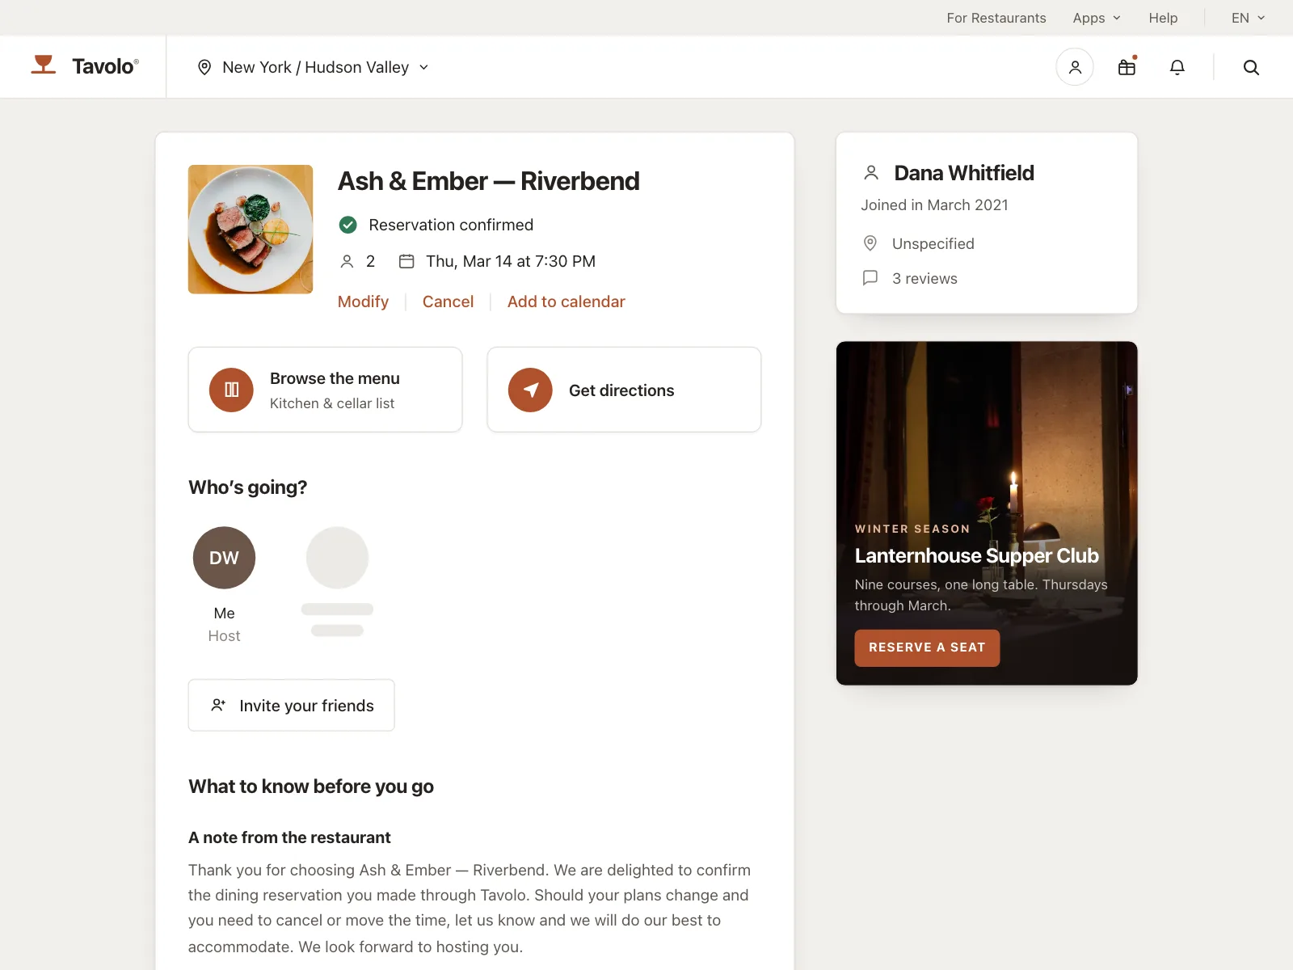1293x970 pixels.
Task: Click the Tavolo logo
Action: 85,65
